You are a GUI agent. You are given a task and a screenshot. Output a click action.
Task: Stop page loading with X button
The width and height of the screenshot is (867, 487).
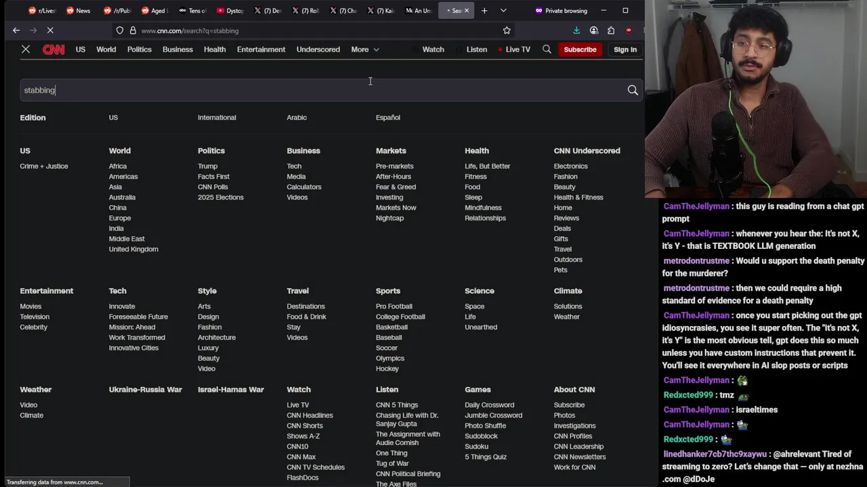pyautogui.click(x=50, y=30)
